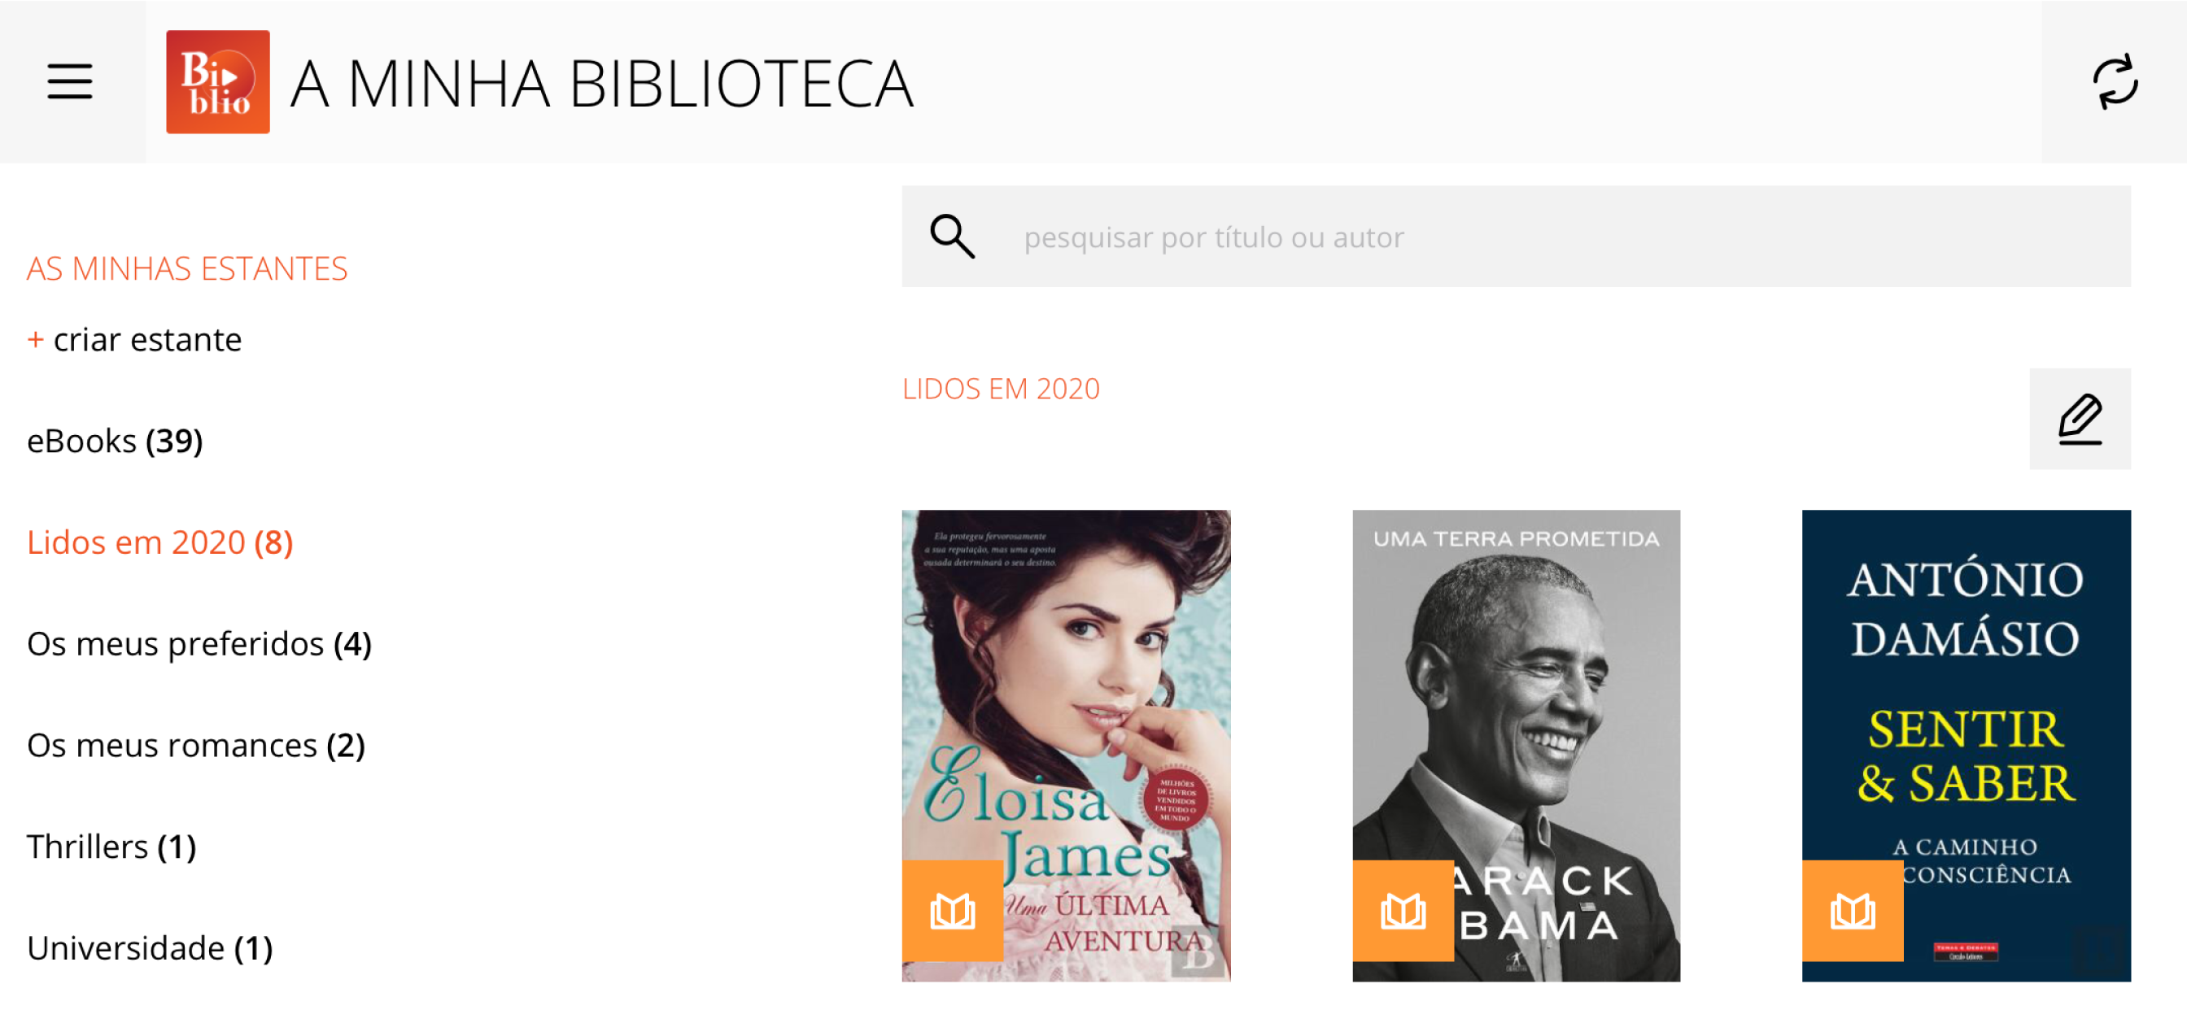The width and height of the screenshot is (2187, 1010).
Task: Click the plus sign to create a shelf
Action: coord(35,339)
